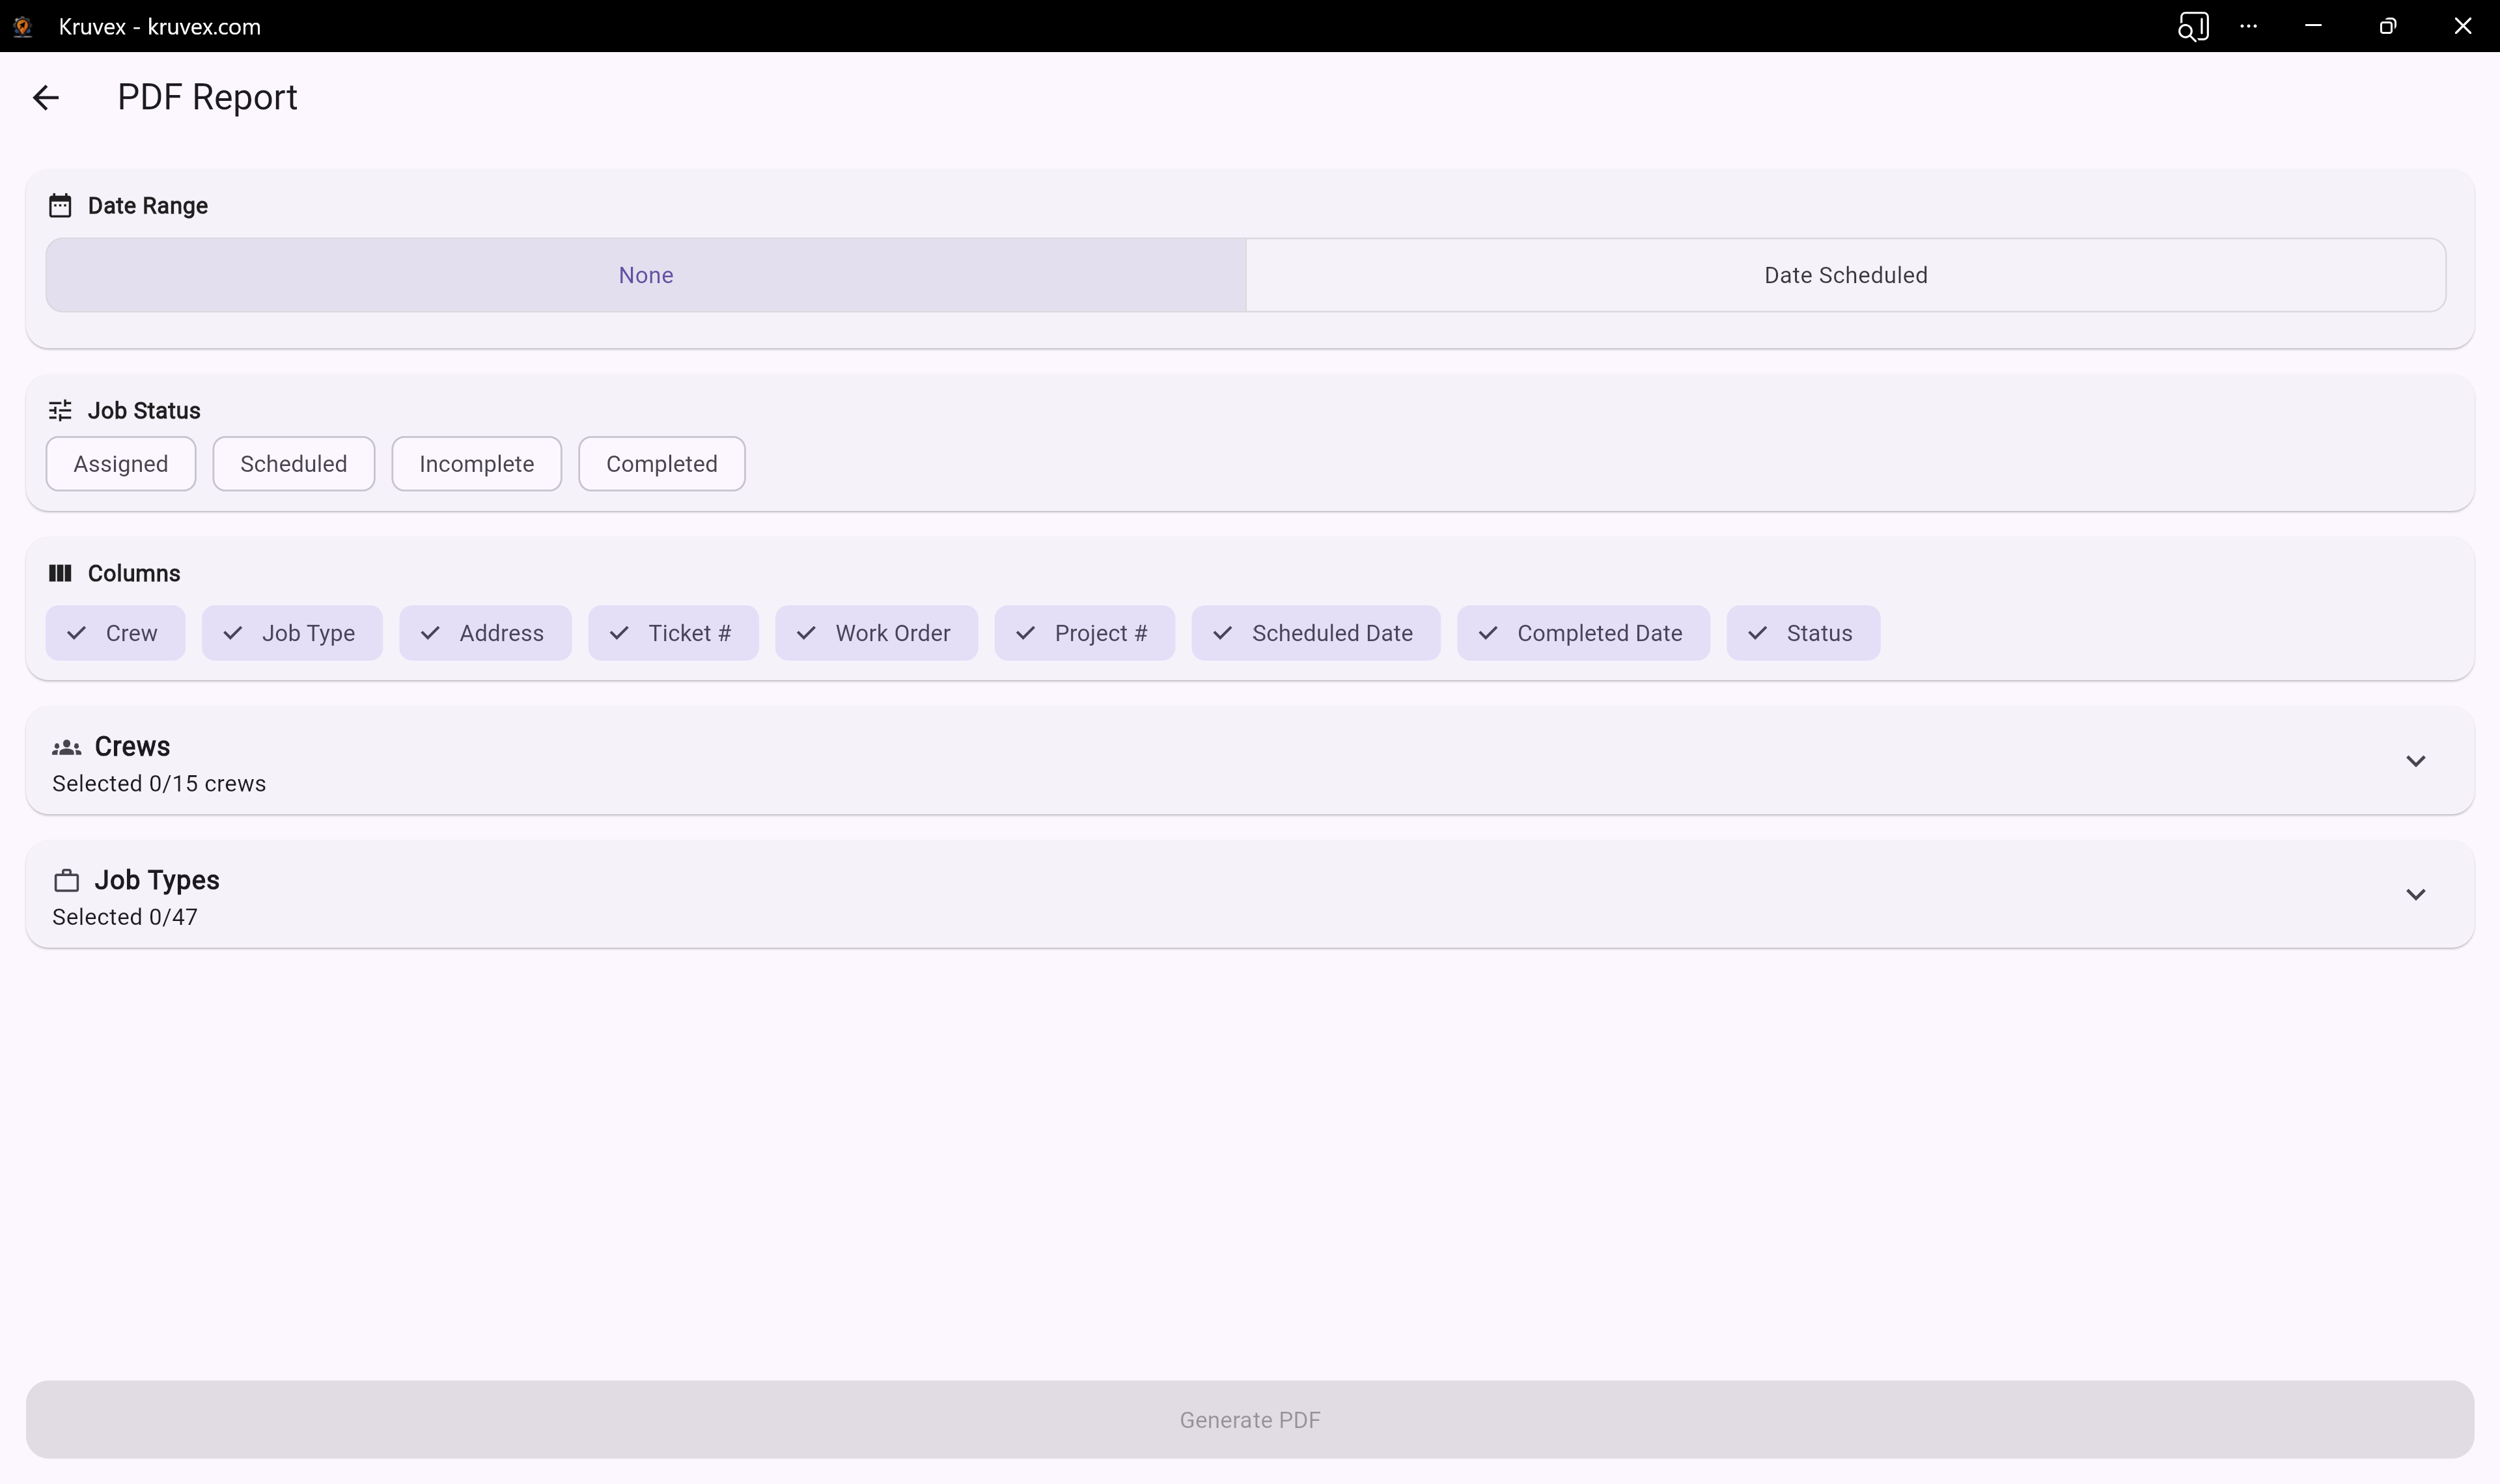This screenshot has width=2500, height=1484.
Task: Expand the Job Types section chevron
Action: (x=2415, y=895)
